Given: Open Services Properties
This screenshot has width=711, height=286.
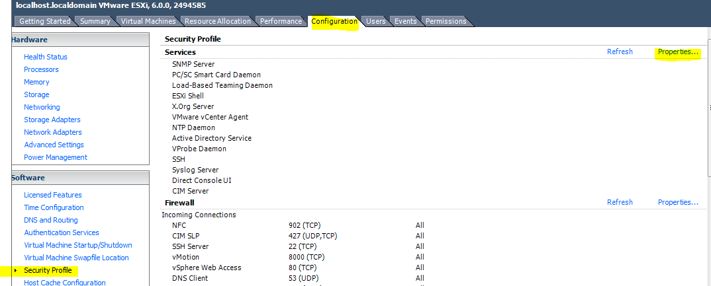Looking at the screenshot, I should pyautogui.click(x=679, y=52).
